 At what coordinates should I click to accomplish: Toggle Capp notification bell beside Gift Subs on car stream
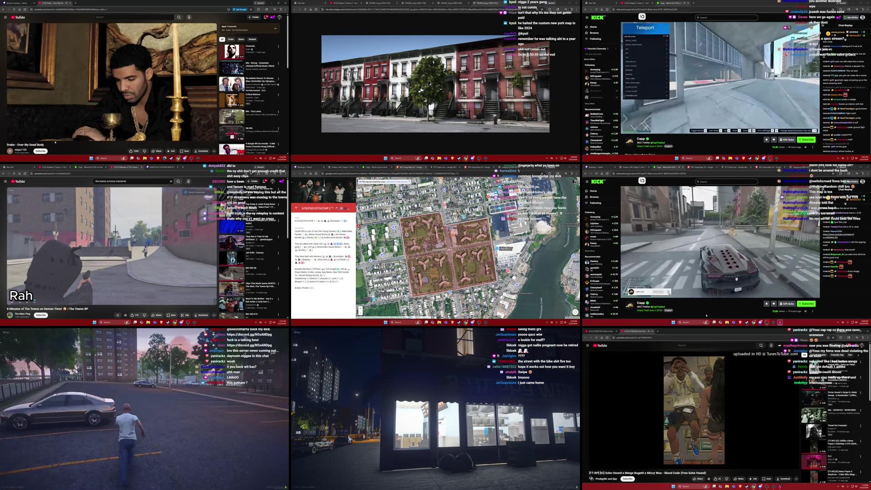766,304
